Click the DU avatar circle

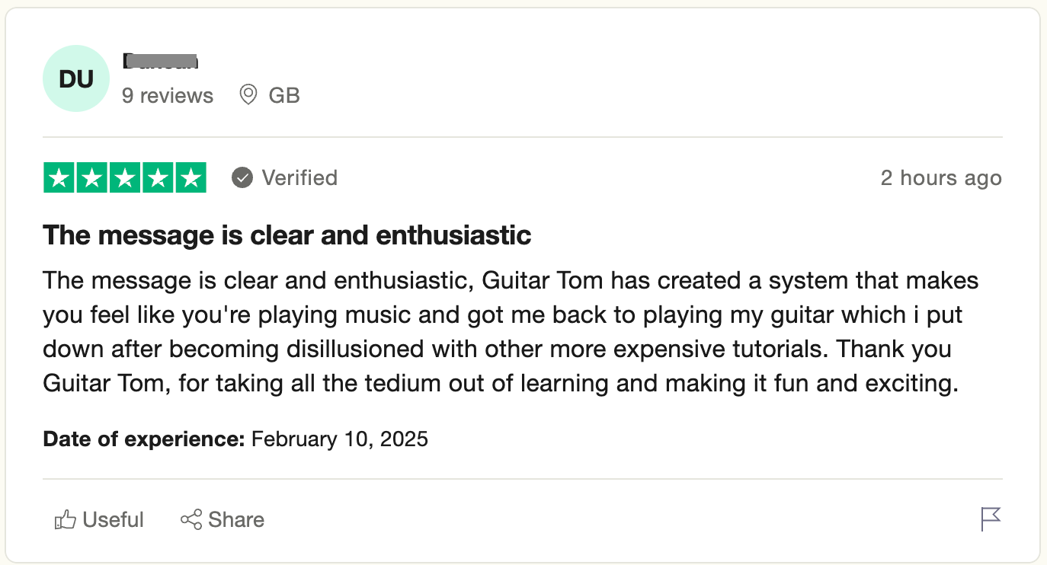76,78
